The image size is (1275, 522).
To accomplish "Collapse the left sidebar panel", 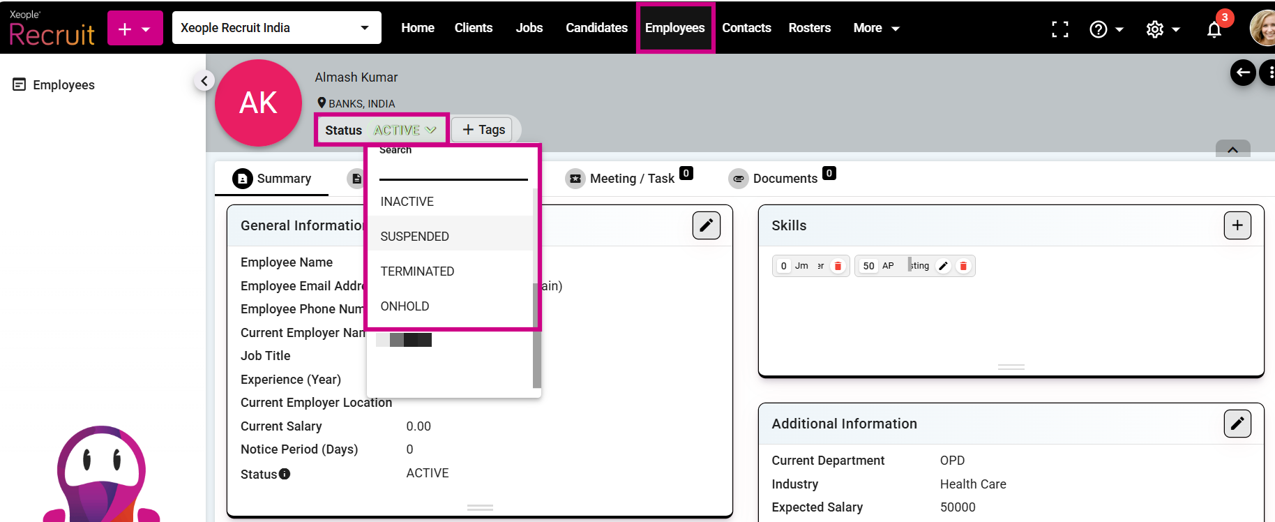I will pos(204,81).
